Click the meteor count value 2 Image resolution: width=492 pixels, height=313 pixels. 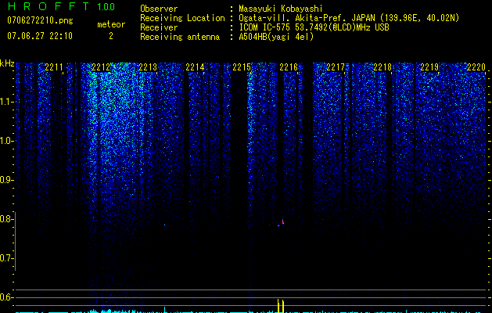111,36
